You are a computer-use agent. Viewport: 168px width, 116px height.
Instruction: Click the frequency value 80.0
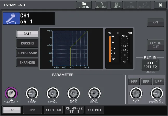[158, 100]
